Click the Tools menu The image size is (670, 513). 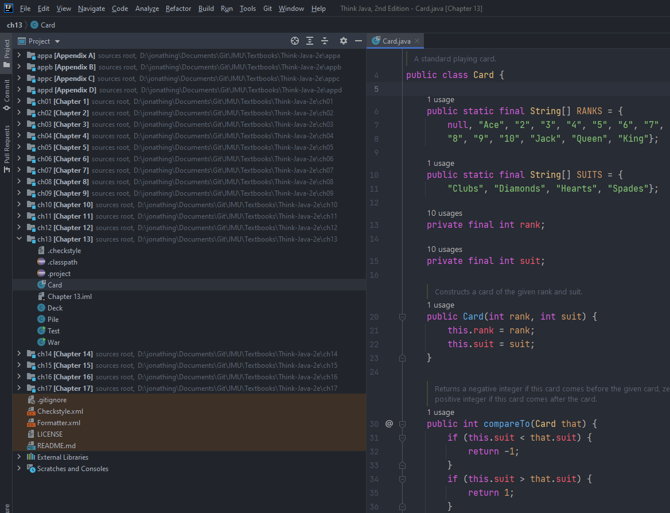248,9
